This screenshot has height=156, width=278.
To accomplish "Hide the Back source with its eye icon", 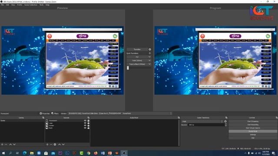I will 85,128.
